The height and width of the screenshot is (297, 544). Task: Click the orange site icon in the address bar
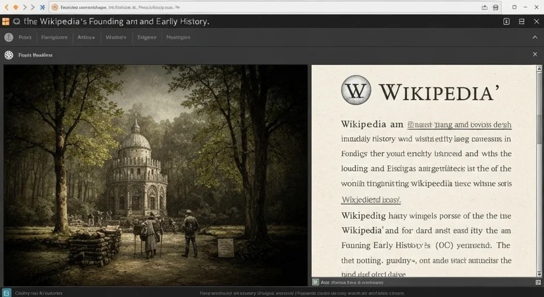pyautogui.click(x=55, y=7)
